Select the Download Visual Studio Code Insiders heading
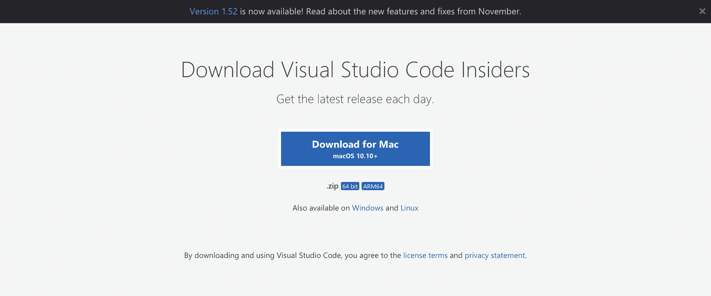Viewport: 711px width, 296px height. coord(355,70)
